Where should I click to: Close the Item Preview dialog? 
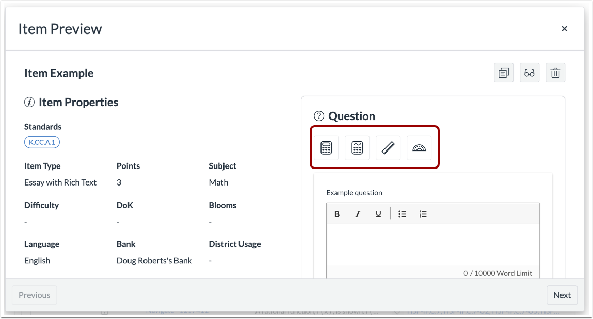pyautogui.click(x=564, y=28)
